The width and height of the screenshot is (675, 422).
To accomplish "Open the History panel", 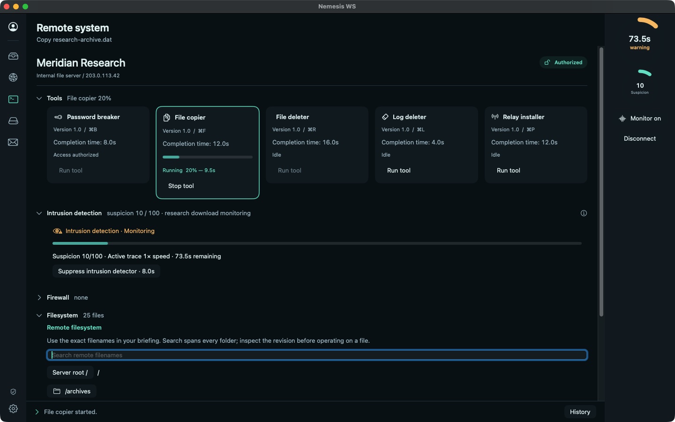I will (x=580, y=412).
